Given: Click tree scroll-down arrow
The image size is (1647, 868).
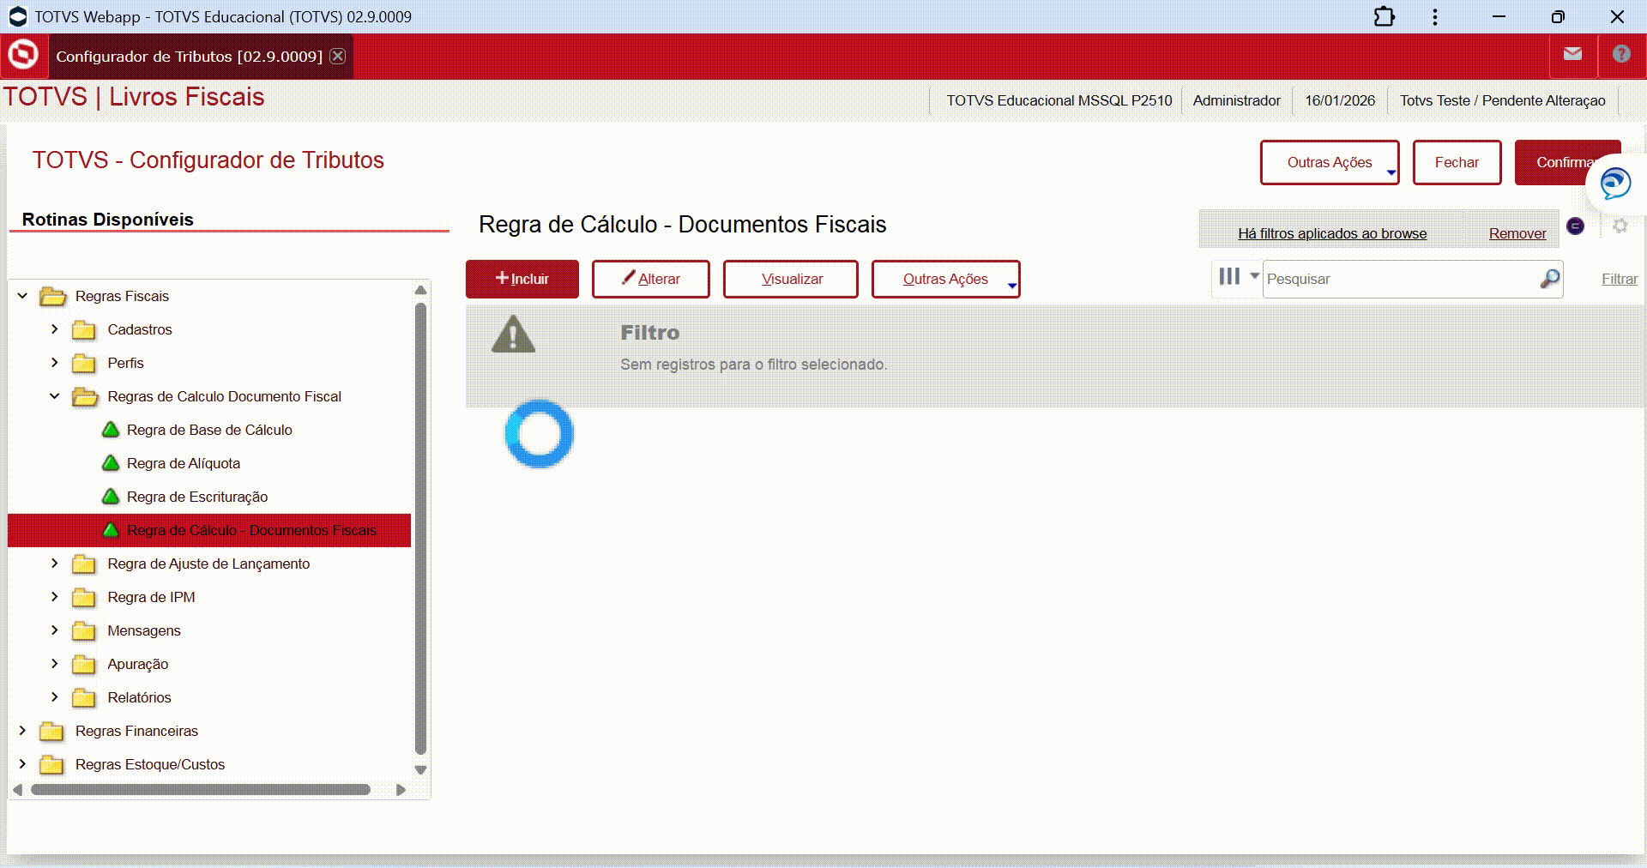Looking at the screenshot, I should pos(420,770).
